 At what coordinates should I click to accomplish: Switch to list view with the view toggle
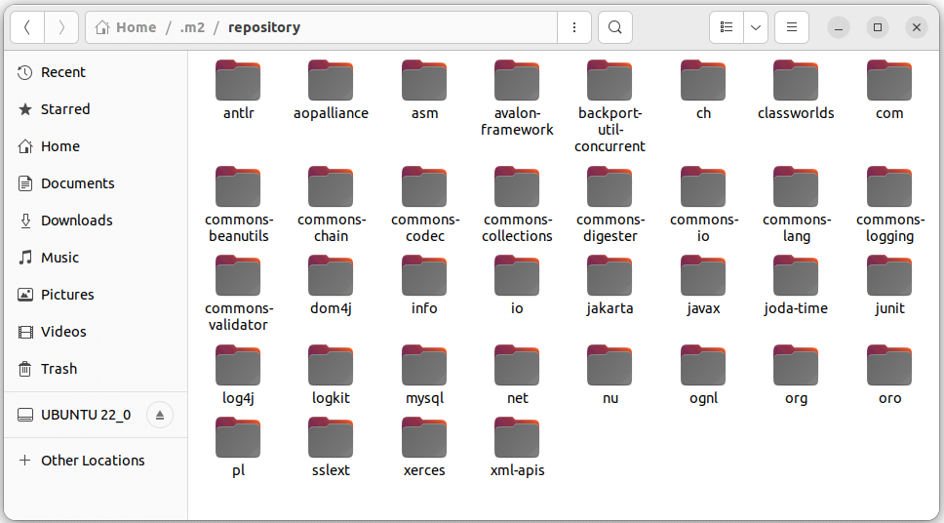pos(727,27)
